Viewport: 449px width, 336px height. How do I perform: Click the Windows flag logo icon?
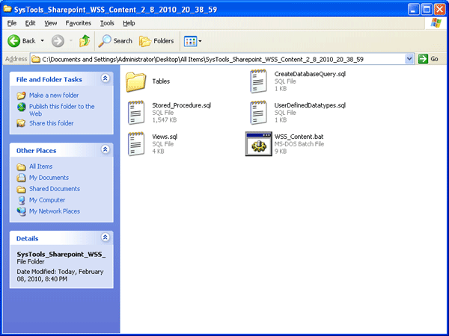[x=436, y=23]
